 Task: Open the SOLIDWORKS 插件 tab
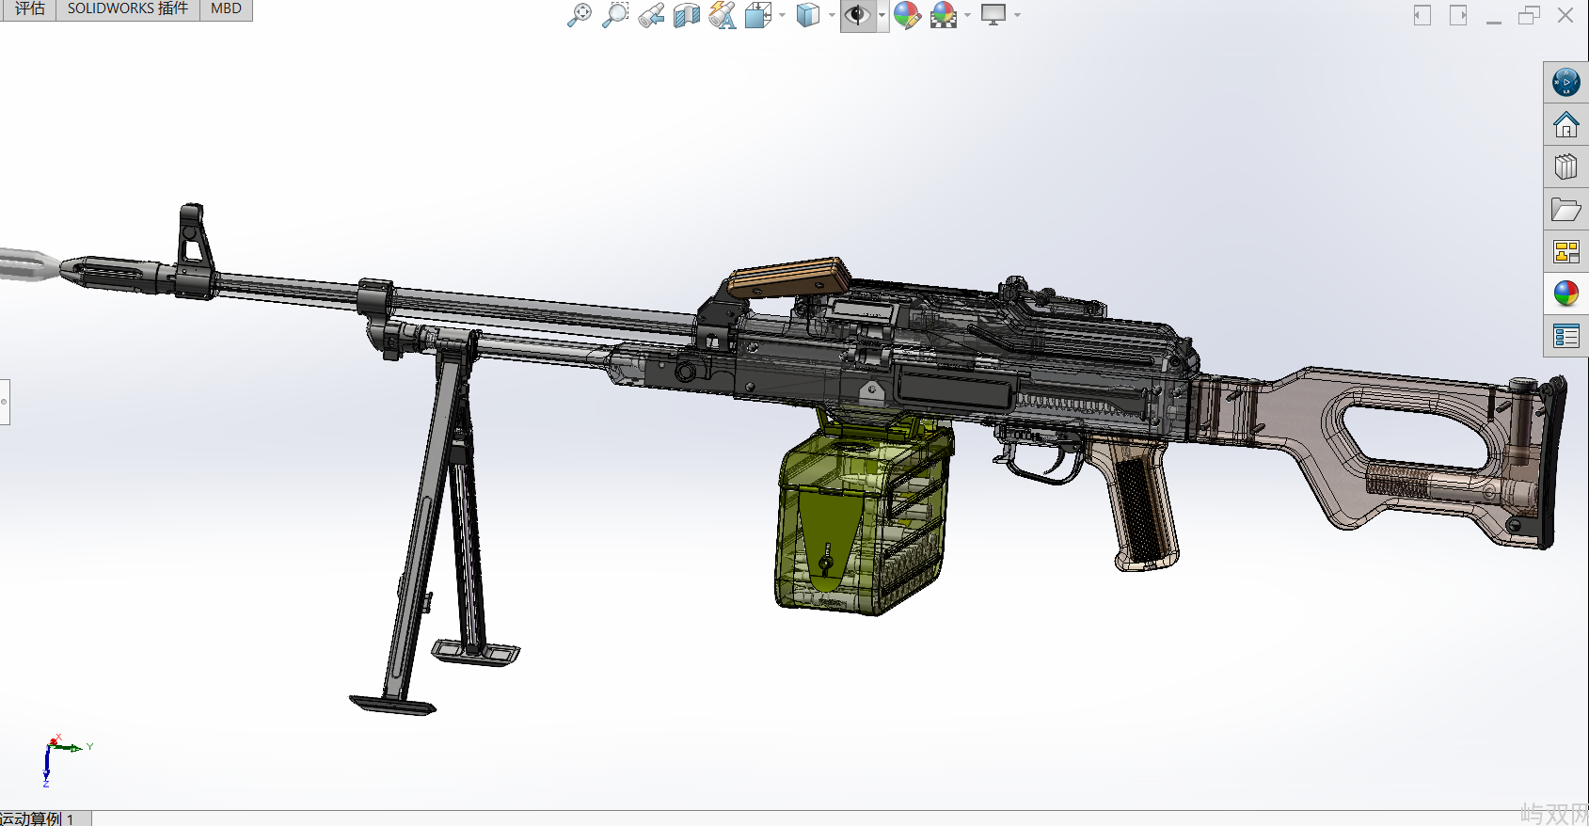coord(128,8)
